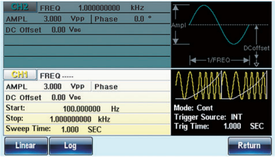
Task: Select CH1 DC Offset 0.00 Vdc row
Action: click(87, 97)
